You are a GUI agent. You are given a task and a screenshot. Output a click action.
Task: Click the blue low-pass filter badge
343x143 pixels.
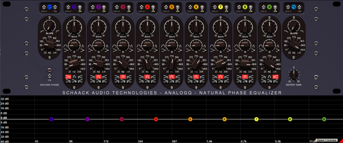point(294,7)
